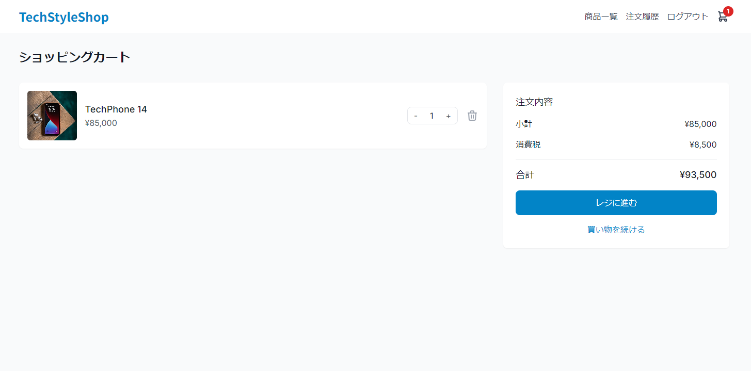
Task: Click the item price ¥85,000 under product name
Action: tap(101, 123)
